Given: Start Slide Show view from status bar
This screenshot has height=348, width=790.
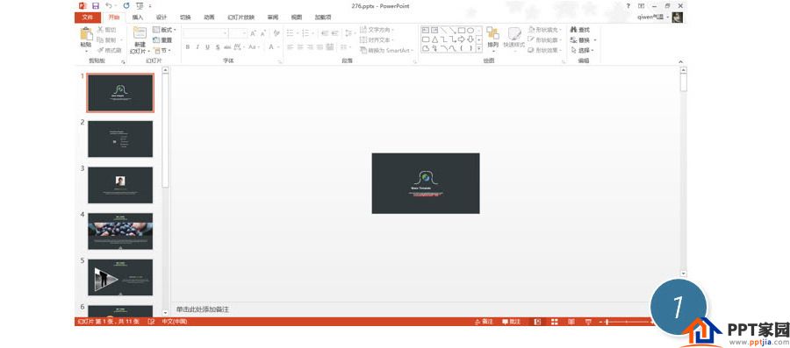Looking at the screenshot, I should point(588,322).
